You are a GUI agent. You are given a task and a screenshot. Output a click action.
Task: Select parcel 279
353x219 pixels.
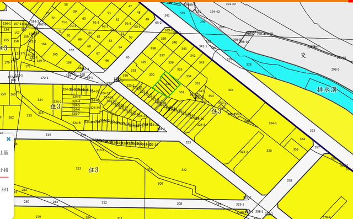click(x=38, y=217)
